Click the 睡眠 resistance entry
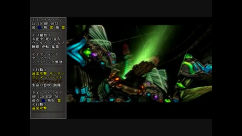Viewport: 242px width, 136px height. click(x=36, y=47)
